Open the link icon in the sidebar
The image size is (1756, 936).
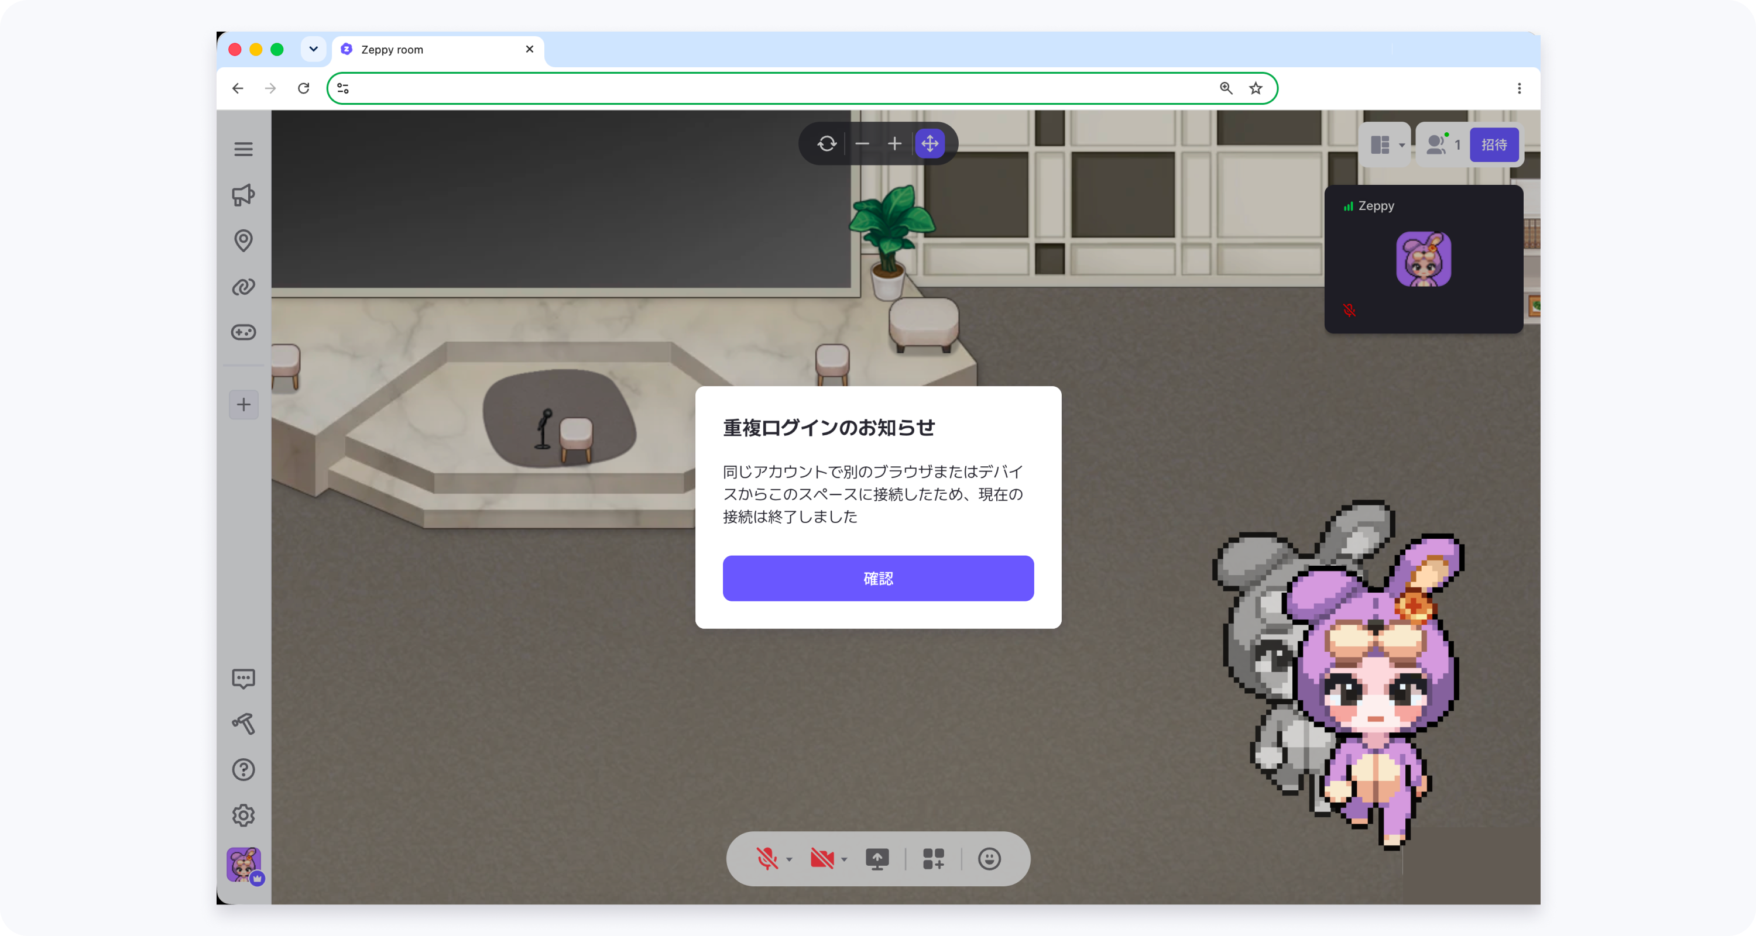243,287
